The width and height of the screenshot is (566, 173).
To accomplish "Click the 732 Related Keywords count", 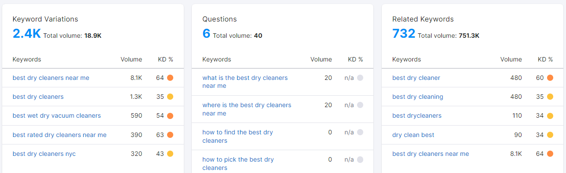I will tap(404, 33).
